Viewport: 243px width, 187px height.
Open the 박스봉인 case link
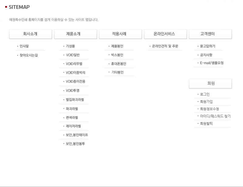(117, 55)
